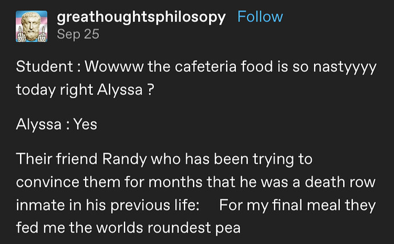Click the 'today right Alyssa ?' line
The width and height of the screenshot is (394, 244).
[85, 90]
